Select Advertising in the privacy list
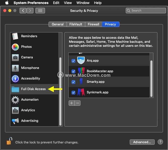168x150 pixels. (30, 121)
